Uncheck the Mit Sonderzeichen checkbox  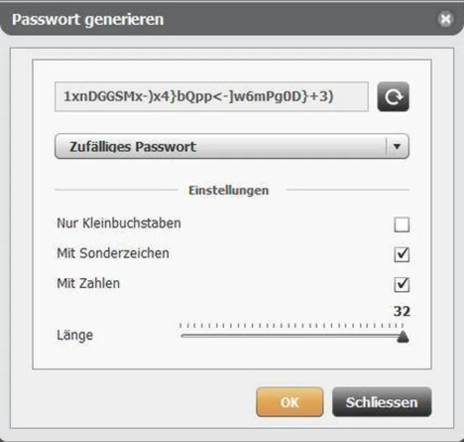coord(402,254)
